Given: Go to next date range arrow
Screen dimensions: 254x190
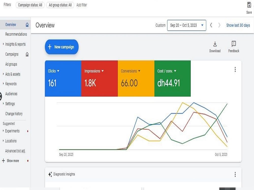Looking at the screenshot, I should click(x=219, y=25).
